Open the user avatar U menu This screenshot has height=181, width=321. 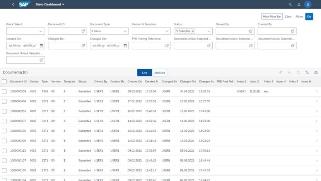308,4
